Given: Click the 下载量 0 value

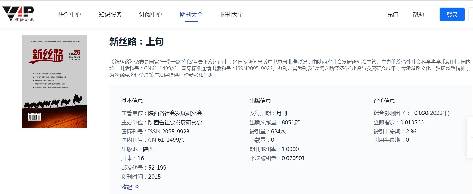Looking at the screenshot, I should (273, 140).
